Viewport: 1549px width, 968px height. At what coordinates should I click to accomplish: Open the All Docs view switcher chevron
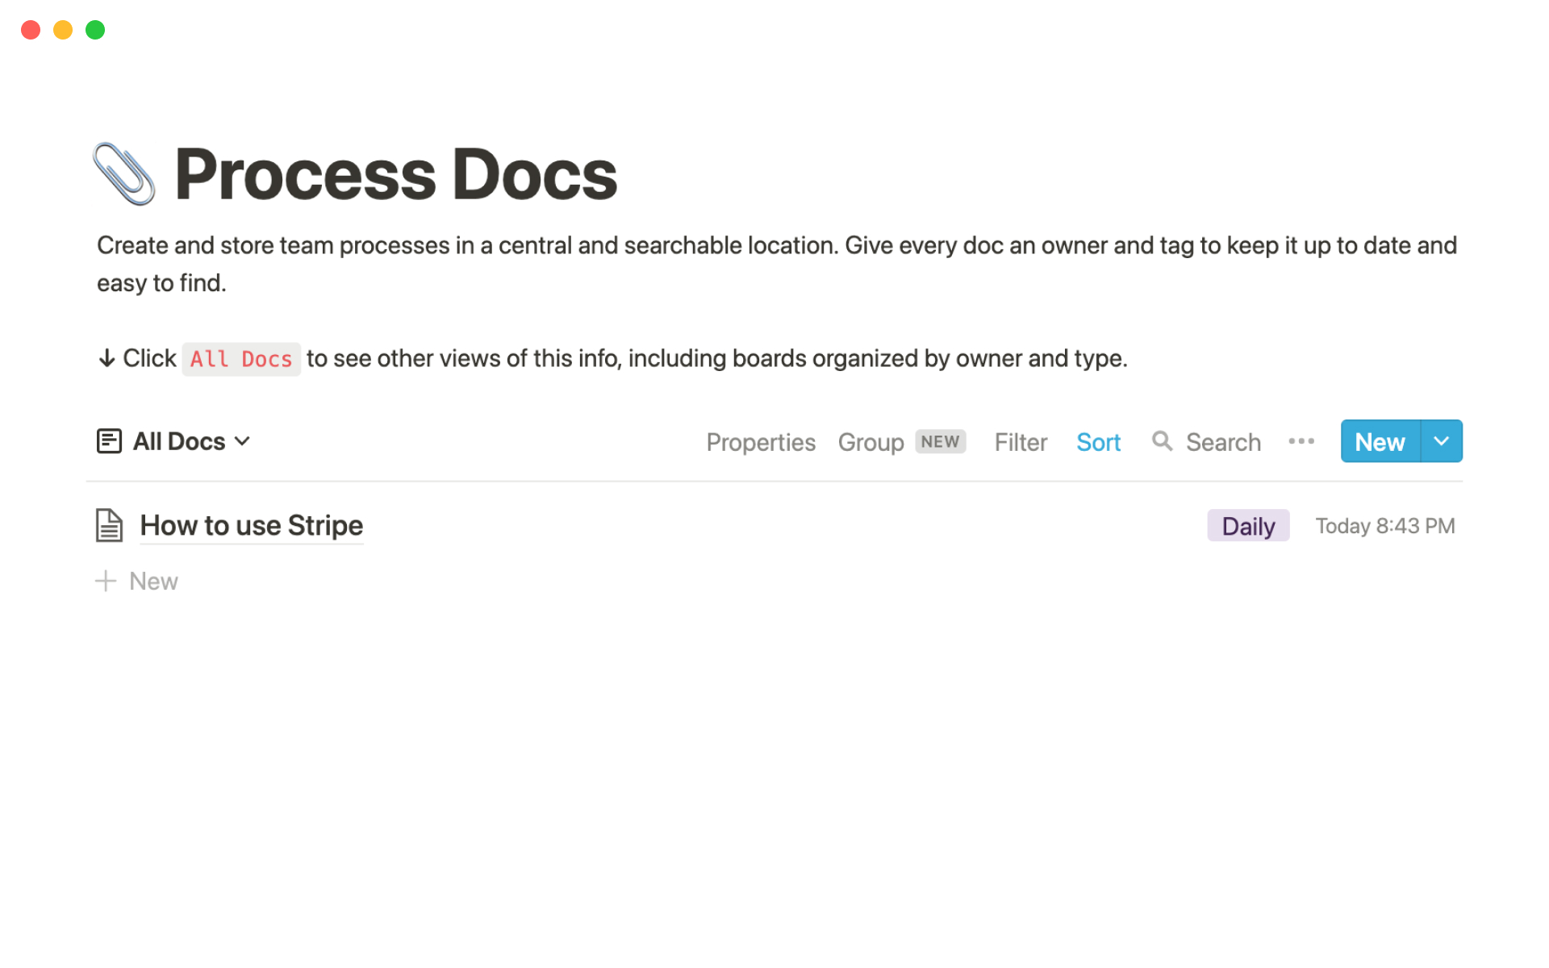coord(244,442)
